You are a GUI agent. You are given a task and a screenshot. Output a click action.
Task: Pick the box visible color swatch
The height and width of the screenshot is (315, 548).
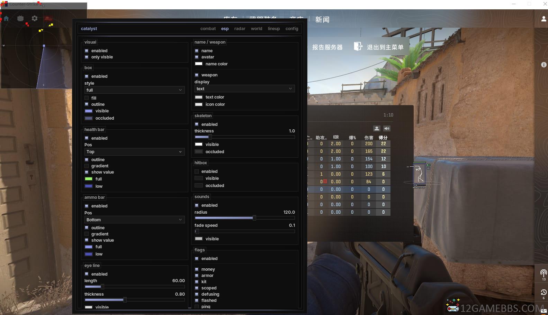pos(89,111)
